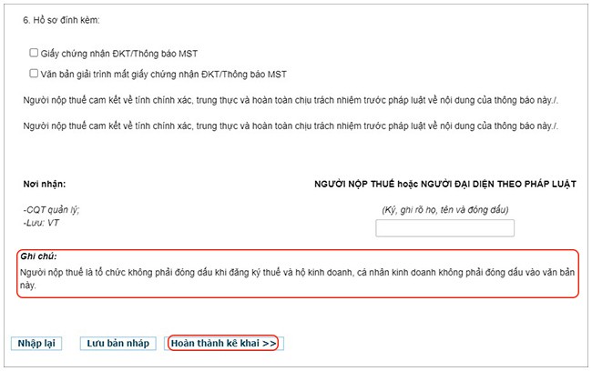Click the note text about không phải đóng dấu
This screenshot has height=371, width=592.
pos(291,272)
